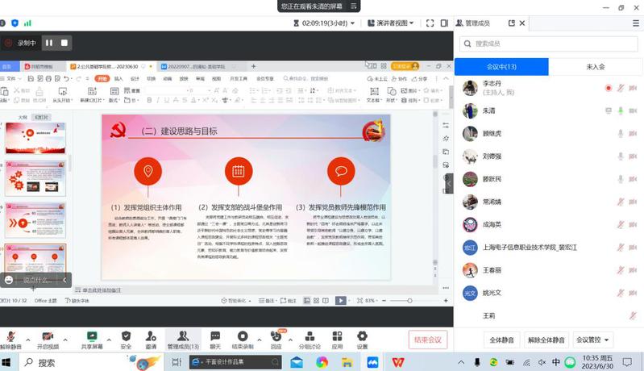Open the meeting settings gear
The image size is (644, 371).
[x=362, y=336]
